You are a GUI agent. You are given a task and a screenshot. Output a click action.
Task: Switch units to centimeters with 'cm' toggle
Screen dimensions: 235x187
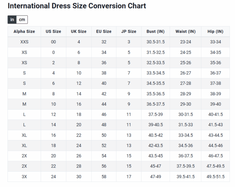(x=22, y=20)
